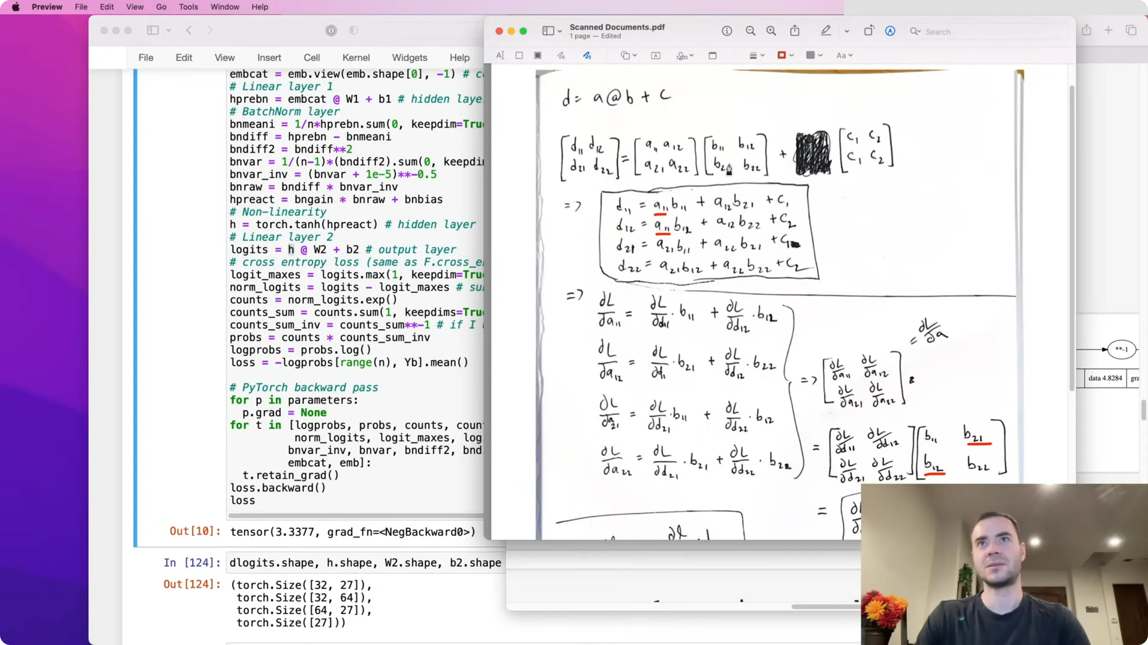Toggle the Markup toolbar button
This screenshot has width=1148, height=645.
tap(890, 31)
